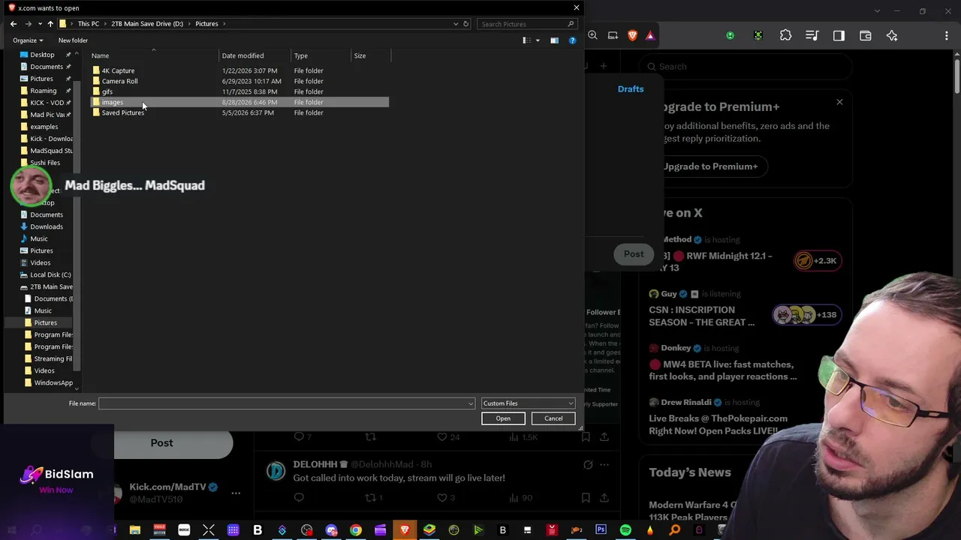Click the Post button in sidebar

[x=161, y=442]
